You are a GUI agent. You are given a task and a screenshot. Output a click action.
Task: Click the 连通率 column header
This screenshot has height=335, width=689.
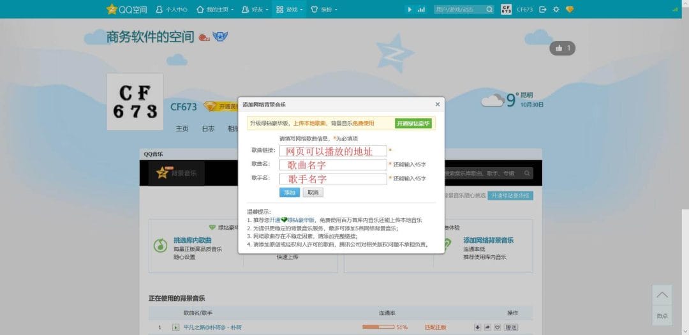click(387, 313)
